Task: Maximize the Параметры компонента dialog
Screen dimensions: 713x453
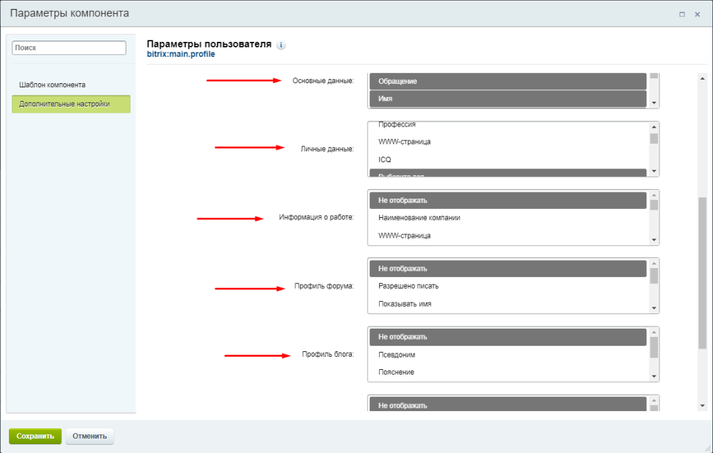Action: [681, 14]
